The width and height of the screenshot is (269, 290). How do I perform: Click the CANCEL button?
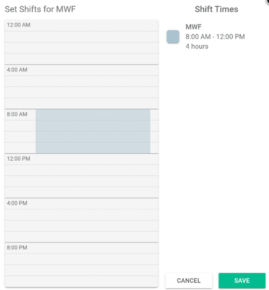coord(189,280)
